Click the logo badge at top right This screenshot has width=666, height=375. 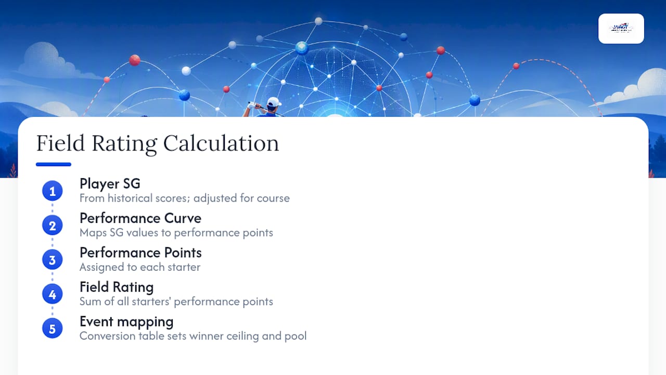[x=621, y=29]
